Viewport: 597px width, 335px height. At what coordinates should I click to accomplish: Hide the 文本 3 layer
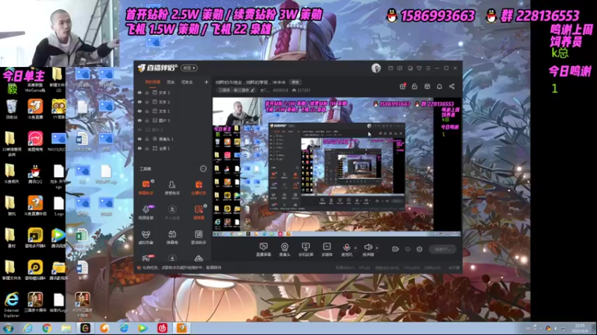point(140,92)
